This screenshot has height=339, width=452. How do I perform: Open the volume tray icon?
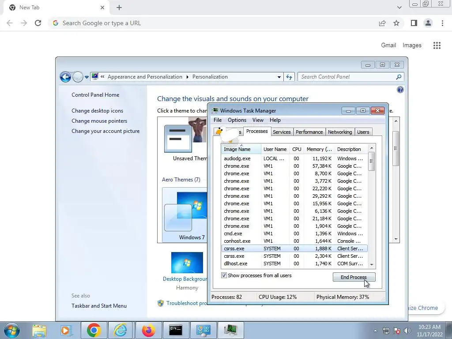click(407, 331)
